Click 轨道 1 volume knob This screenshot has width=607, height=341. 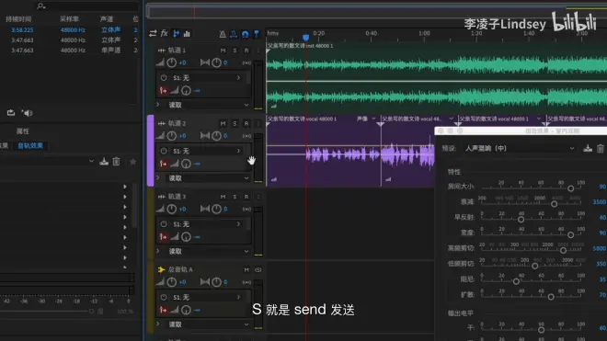pos(172,63)
